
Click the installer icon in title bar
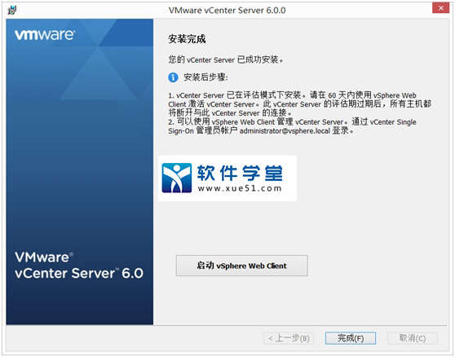pos(12,10)
